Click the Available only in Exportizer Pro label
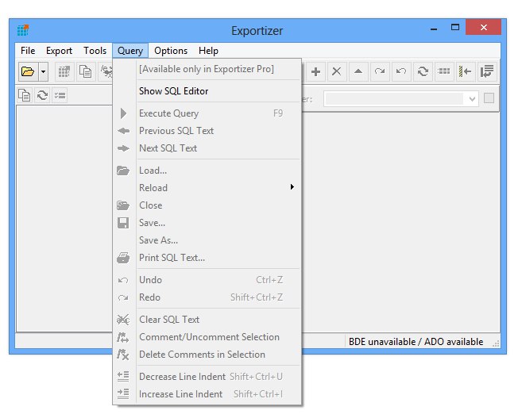Viewport: 522px width, 418px height. 207,69
